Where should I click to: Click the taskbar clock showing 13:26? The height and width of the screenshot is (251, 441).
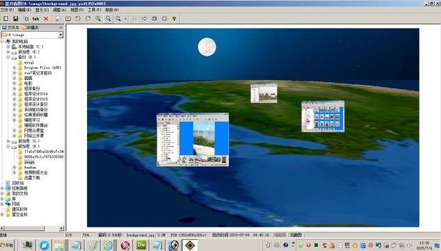(x=424, y=245)
